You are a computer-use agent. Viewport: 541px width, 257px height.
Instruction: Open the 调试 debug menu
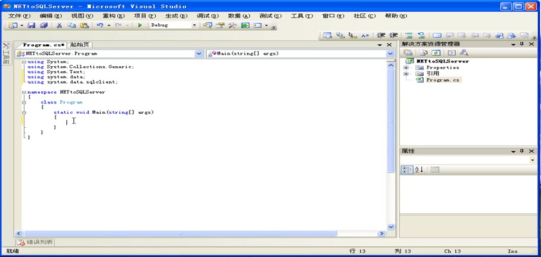[x=207, y=16]
